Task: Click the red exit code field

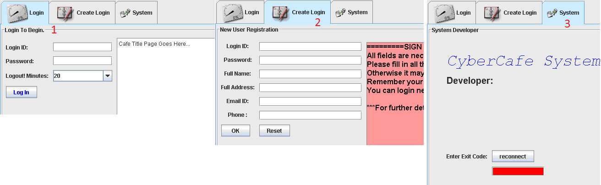Action: click(518, 171)
